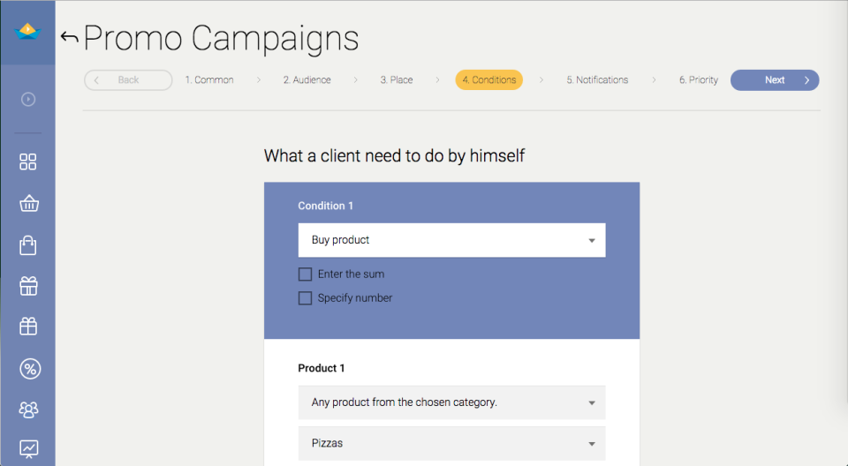The height and width of the screenshot is (466, 848).
Task: Click the circular play icon in sidebar
Action: coord(28,99)
